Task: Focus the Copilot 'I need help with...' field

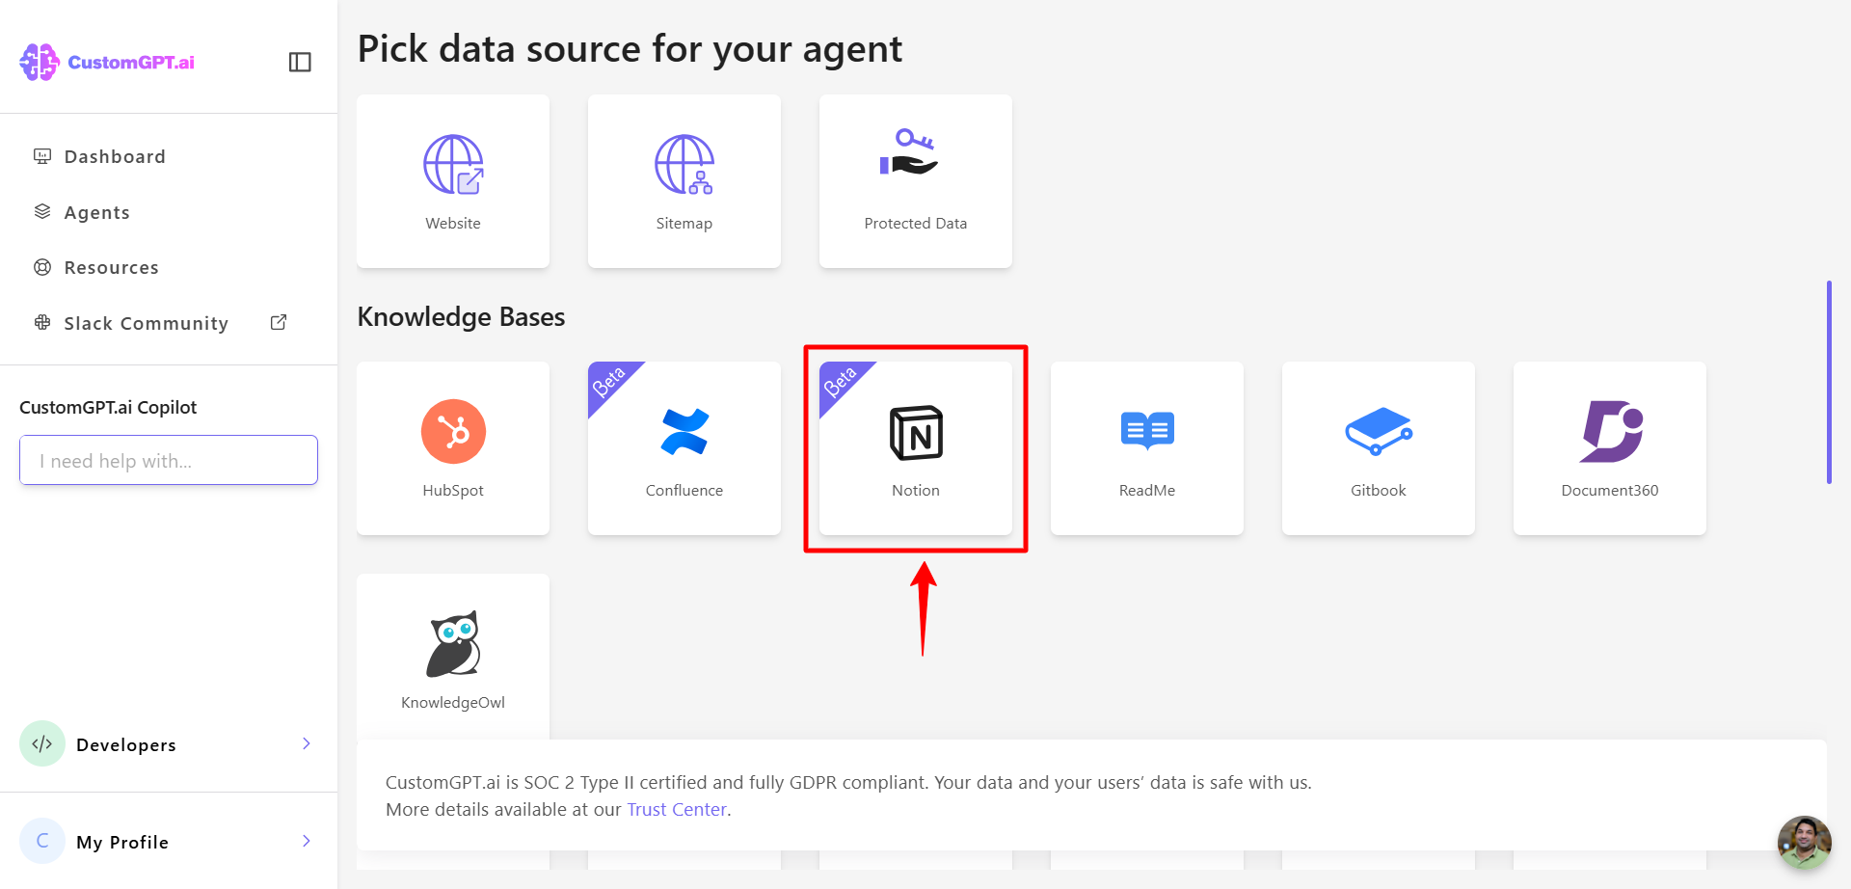Action: coord(169,460)
